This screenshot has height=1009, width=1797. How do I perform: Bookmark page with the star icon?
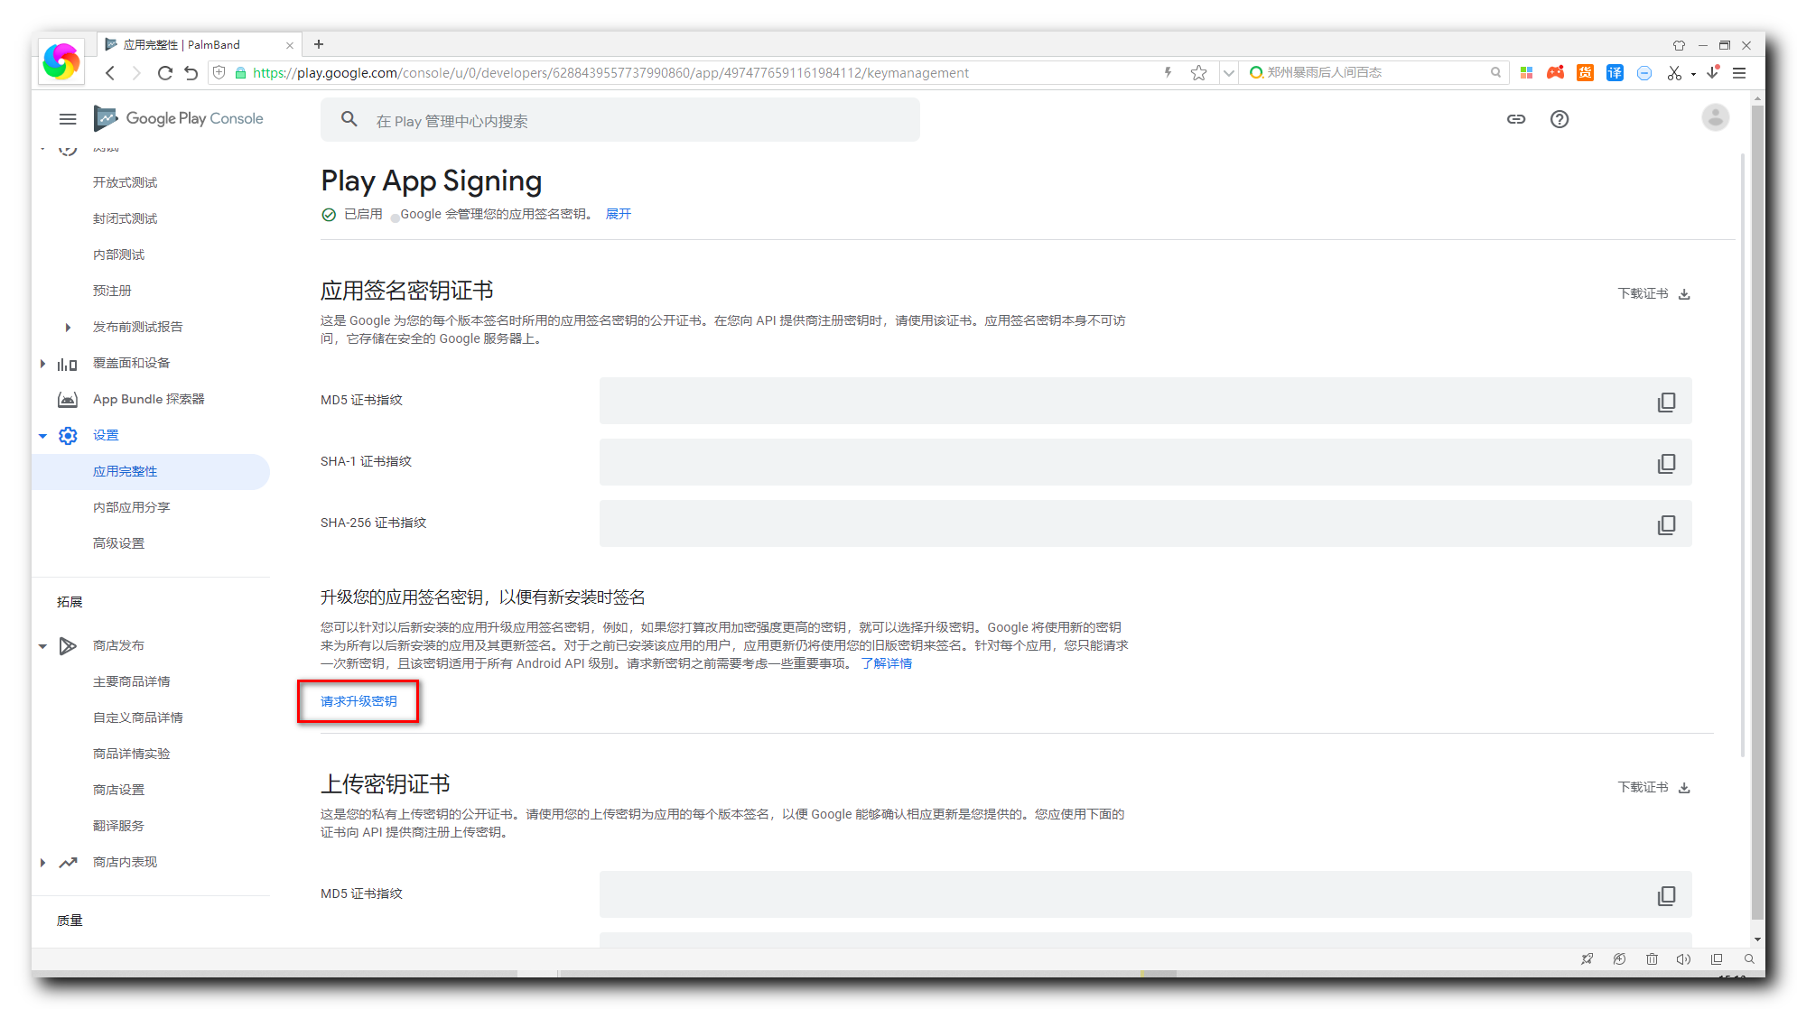tap(1198, 73)
